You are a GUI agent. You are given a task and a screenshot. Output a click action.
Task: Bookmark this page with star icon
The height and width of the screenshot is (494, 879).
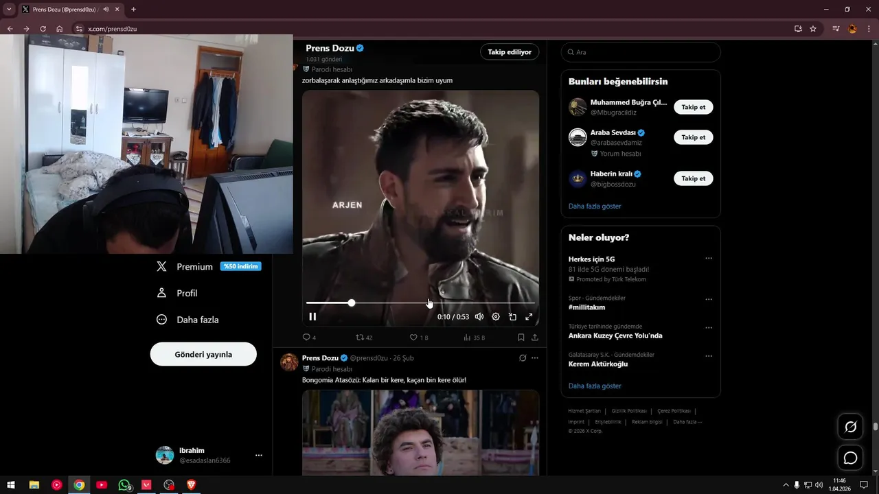[x=813, y=29]
